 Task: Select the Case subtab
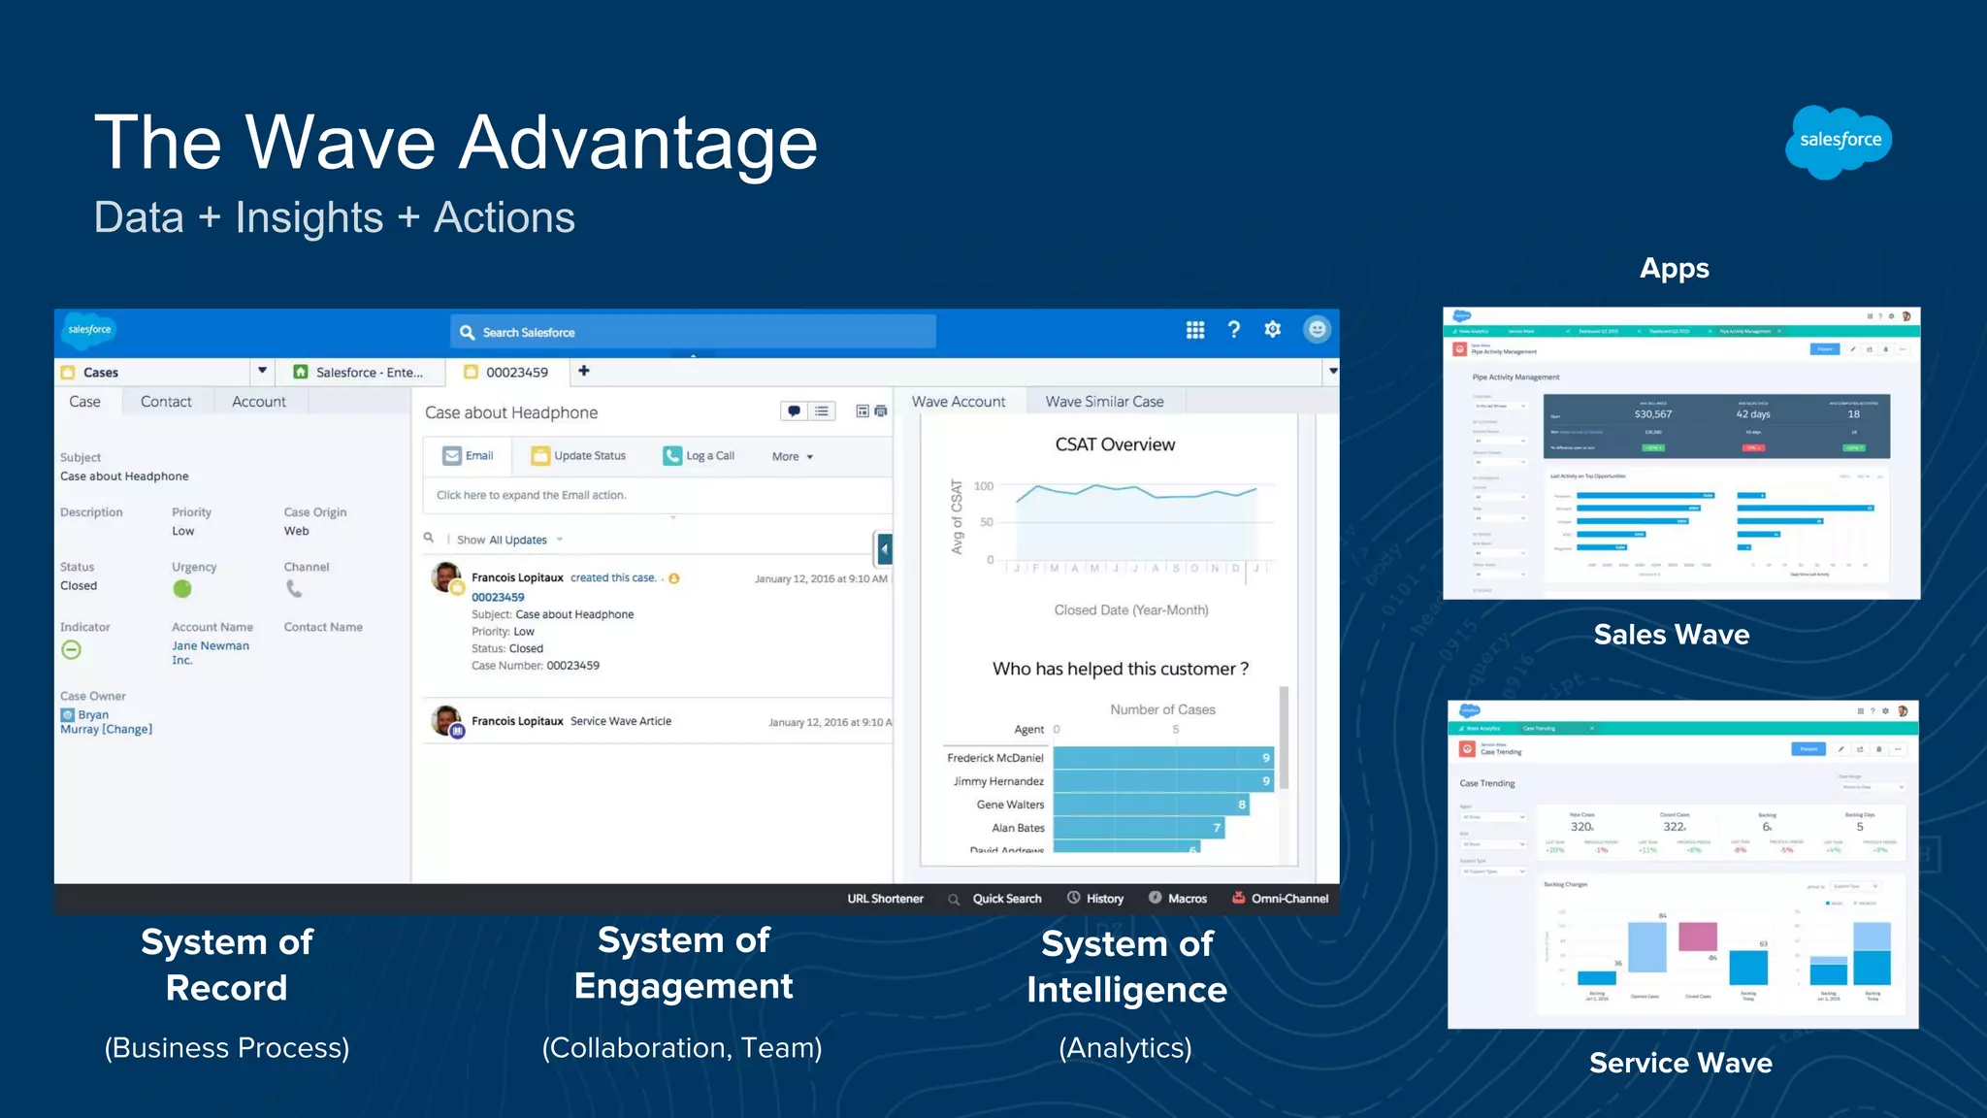(x=84, y=402)
